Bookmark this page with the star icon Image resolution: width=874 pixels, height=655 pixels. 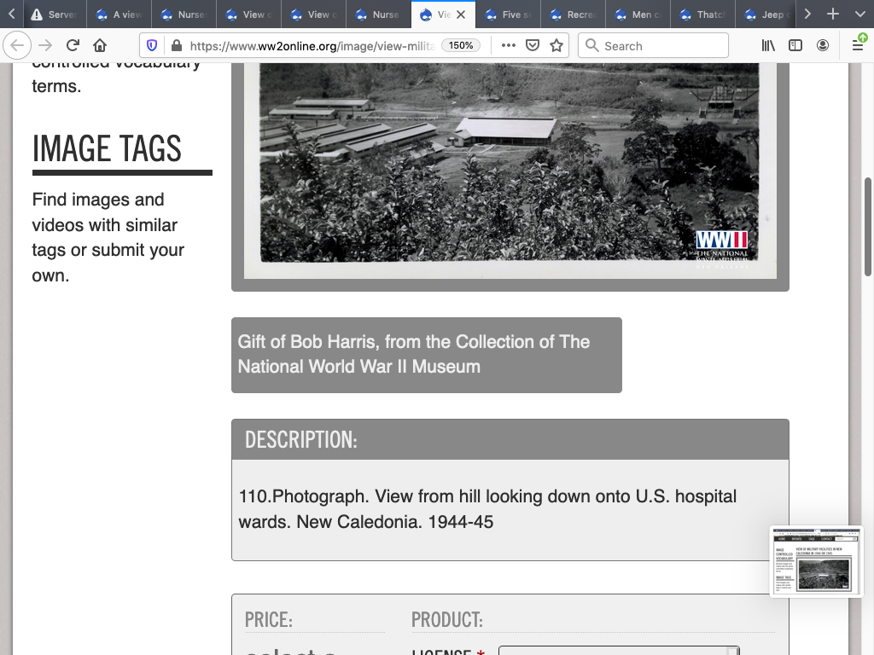pos(556,45)
